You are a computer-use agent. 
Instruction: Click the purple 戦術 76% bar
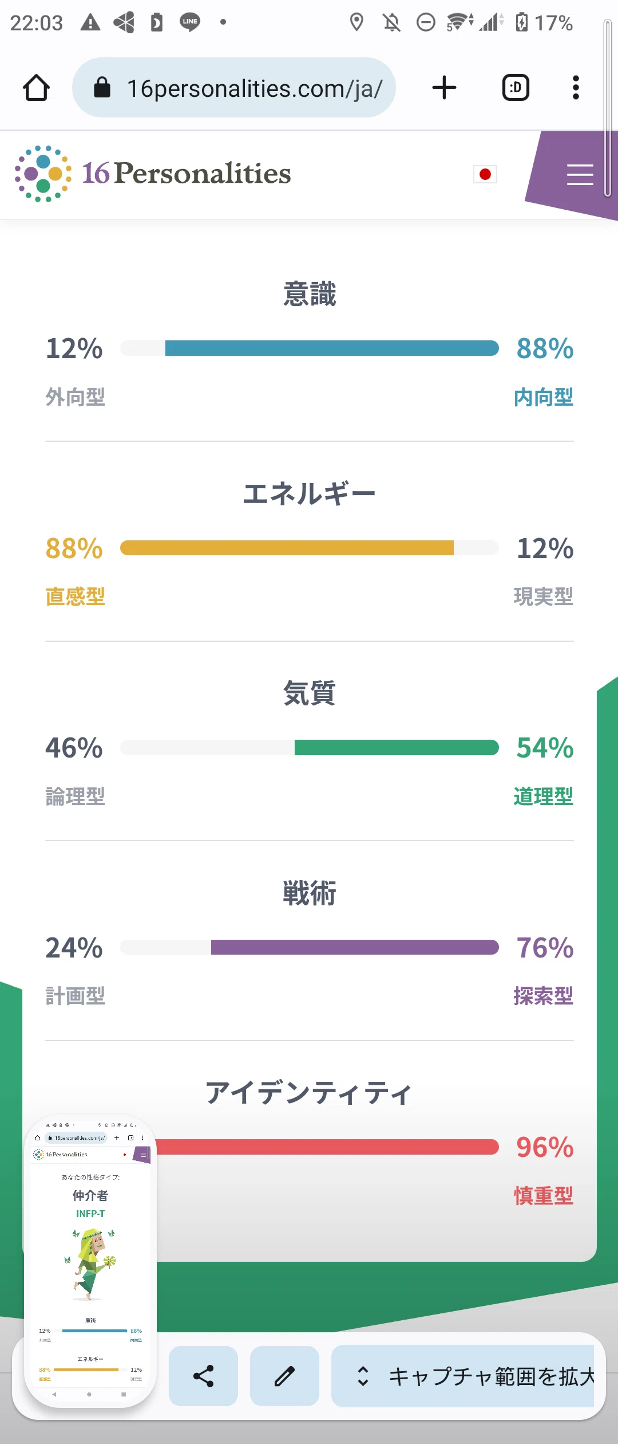(x=355, y=947)
